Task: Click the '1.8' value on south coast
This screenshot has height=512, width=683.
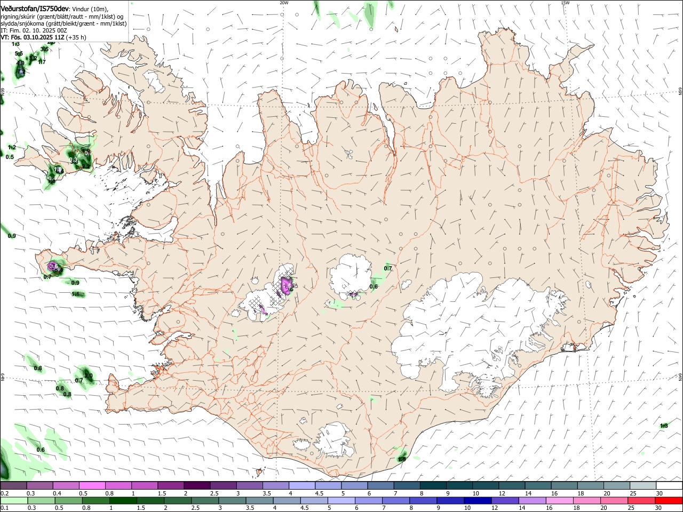Action: click(x=402, y=459)
